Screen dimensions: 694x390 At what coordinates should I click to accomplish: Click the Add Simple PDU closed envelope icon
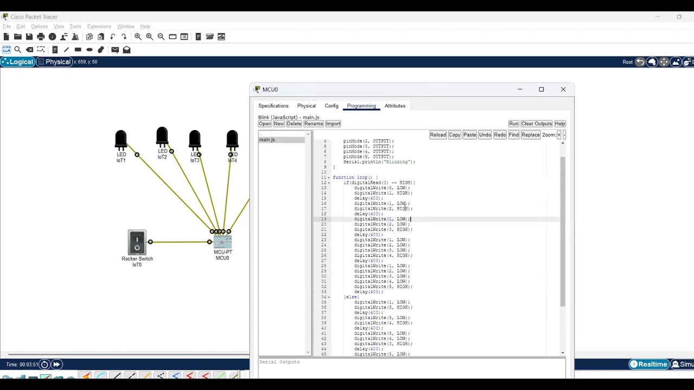click(115, 50)
